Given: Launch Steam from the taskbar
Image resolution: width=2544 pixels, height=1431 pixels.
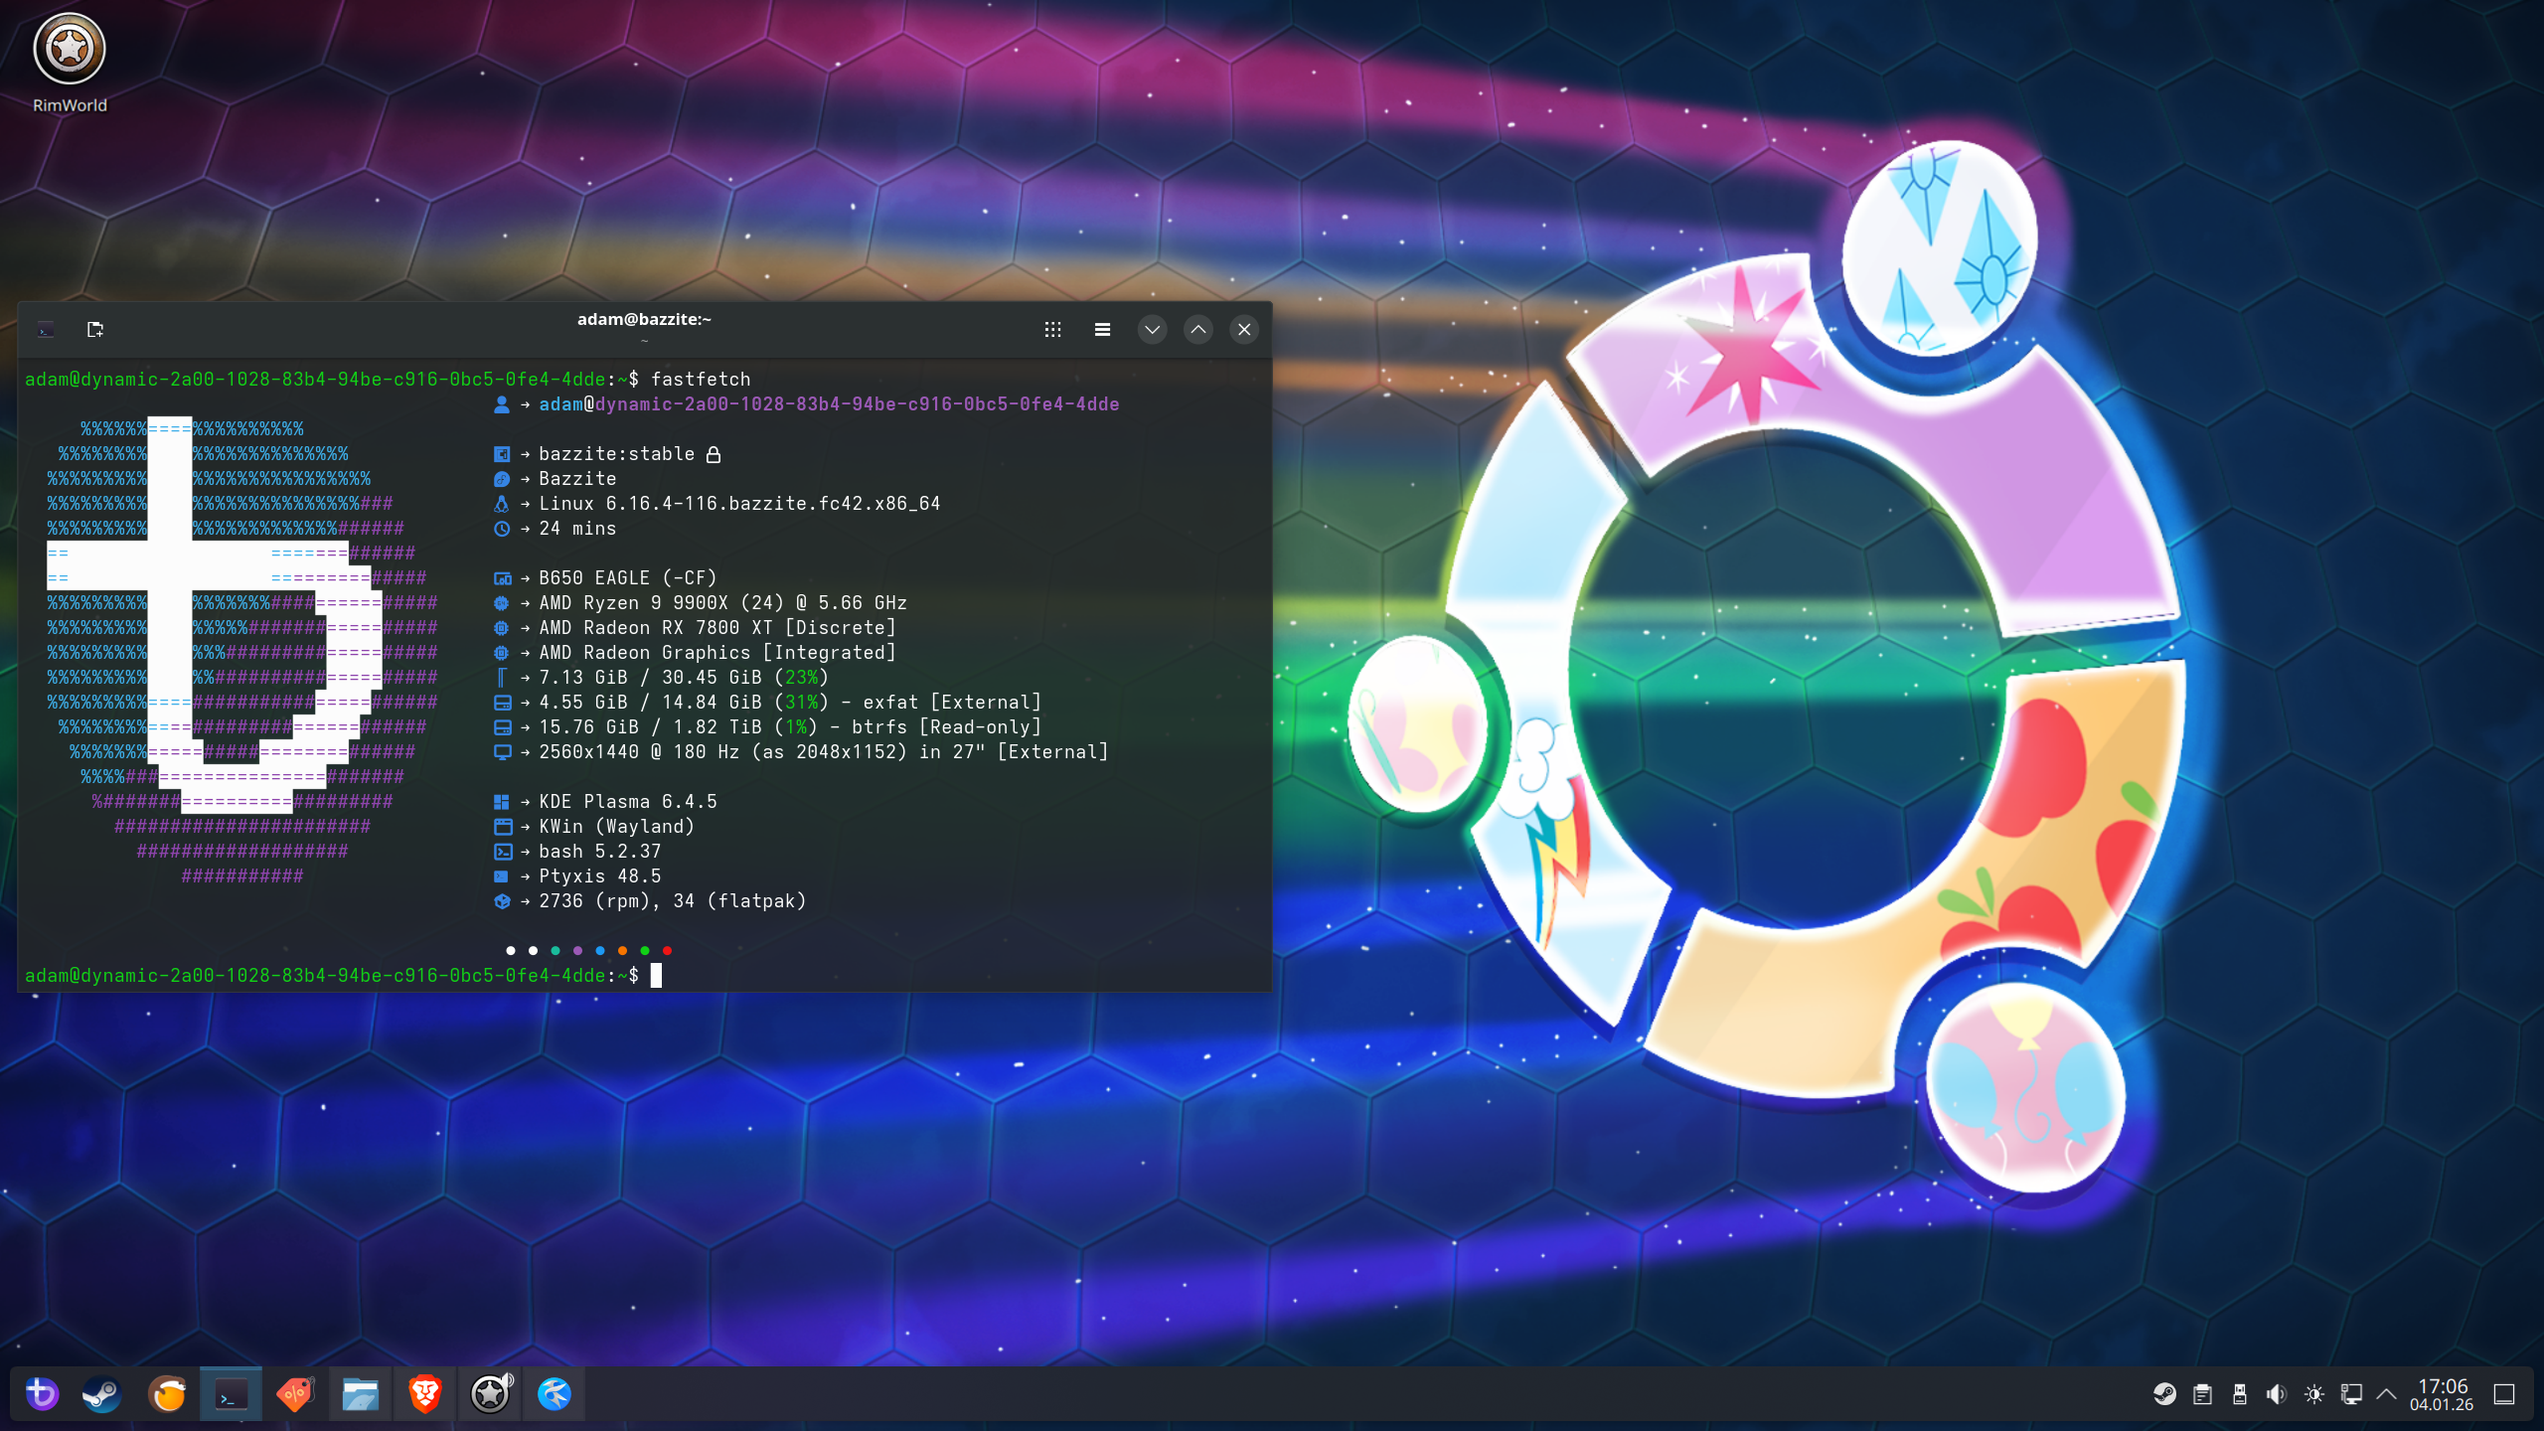Looking at the screenshot, I should [101, 1394].
